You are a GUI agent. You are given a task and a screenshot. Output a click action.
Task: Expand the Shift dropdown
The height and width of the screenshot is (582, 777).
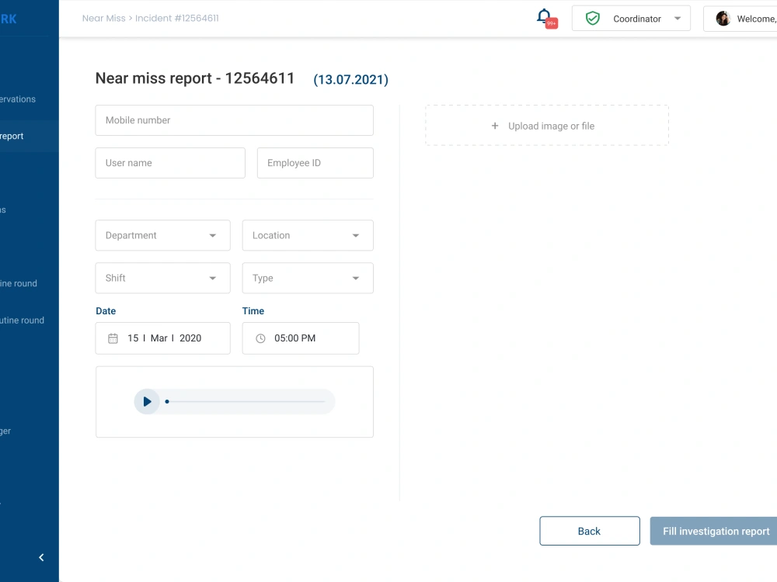(x=212, y=278)
